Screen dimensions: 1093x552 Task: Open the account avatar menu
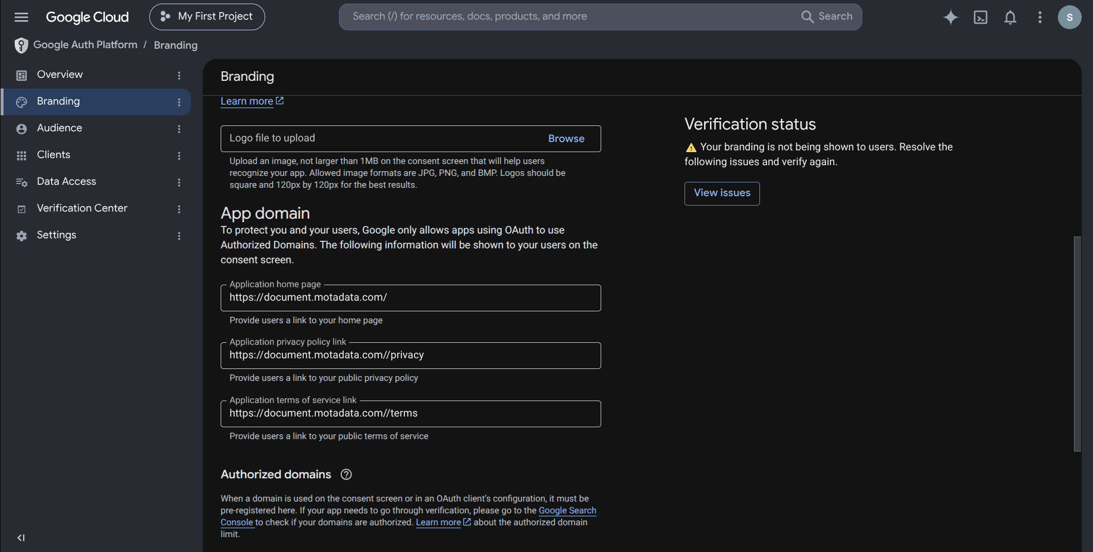click(x=1069, y=17)
